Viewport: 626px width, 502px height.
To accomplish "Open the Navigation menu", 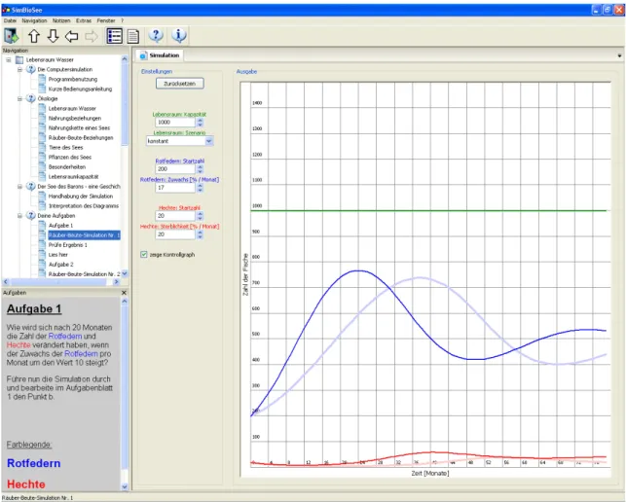I will coord(34,20).
